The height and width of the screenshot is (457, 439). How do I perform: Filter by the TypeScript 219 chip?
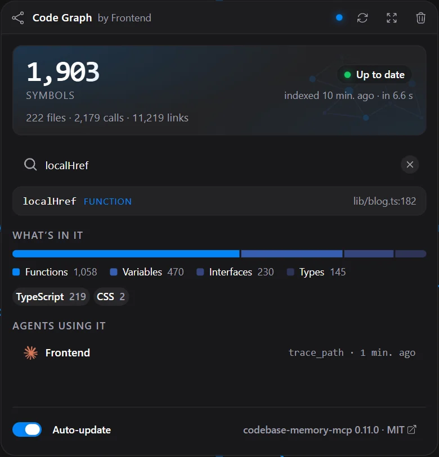(51, 297)
